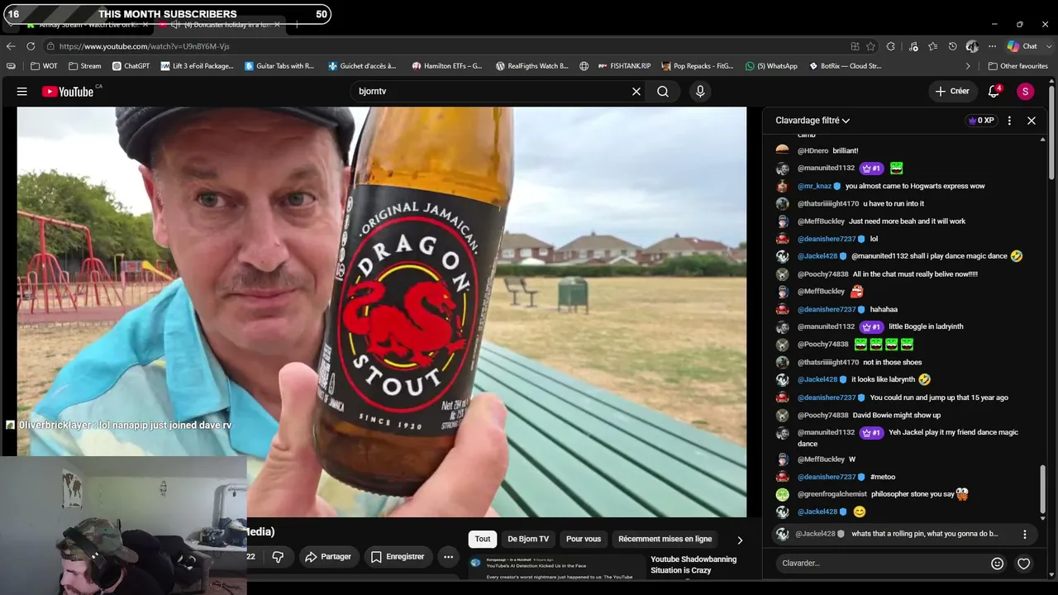Open the WhatsApp bookmark

point(771,66)
